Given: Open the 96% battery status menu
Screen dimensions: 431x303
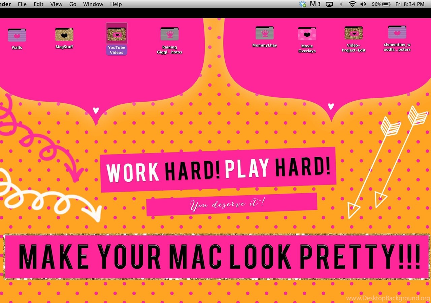Looking at the screenshot, I should [x=381, y=4].
